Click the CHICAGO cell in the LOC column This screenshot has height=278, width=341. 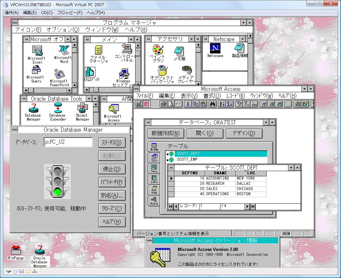251,189
